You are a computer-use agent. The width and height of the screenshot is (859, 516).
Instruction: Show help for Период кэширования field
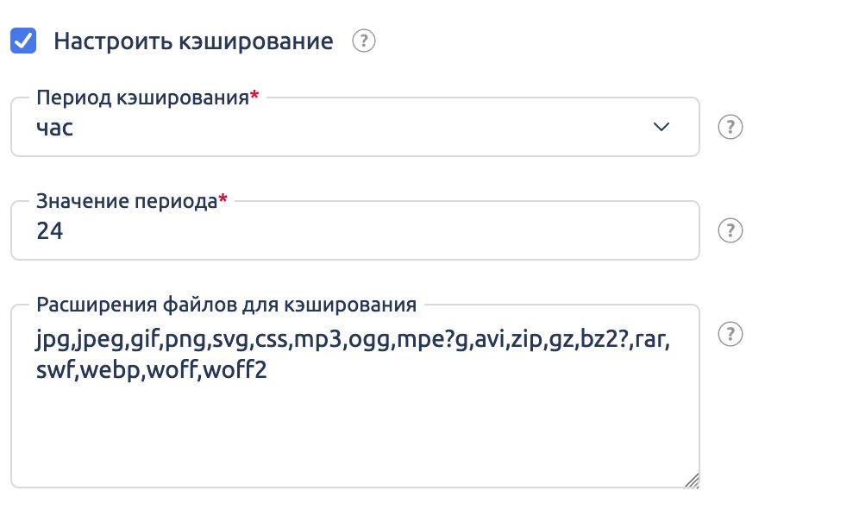[730, 128]
